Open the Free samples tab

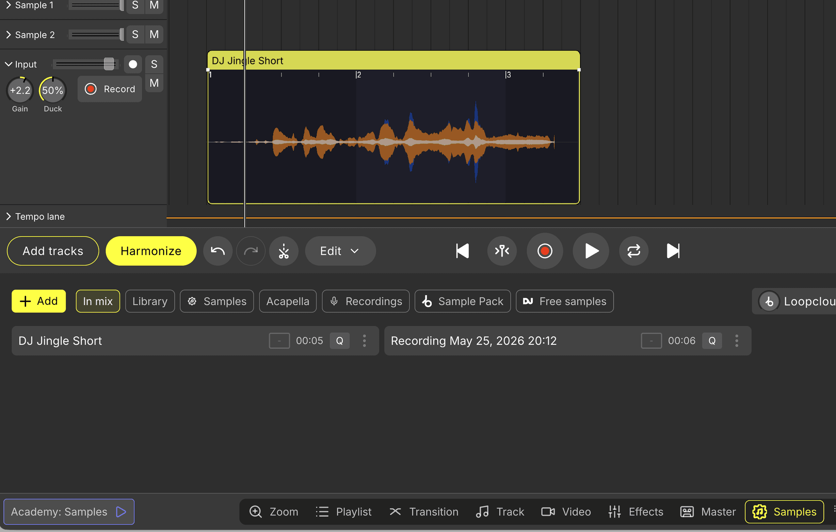[x=565, y=301]
